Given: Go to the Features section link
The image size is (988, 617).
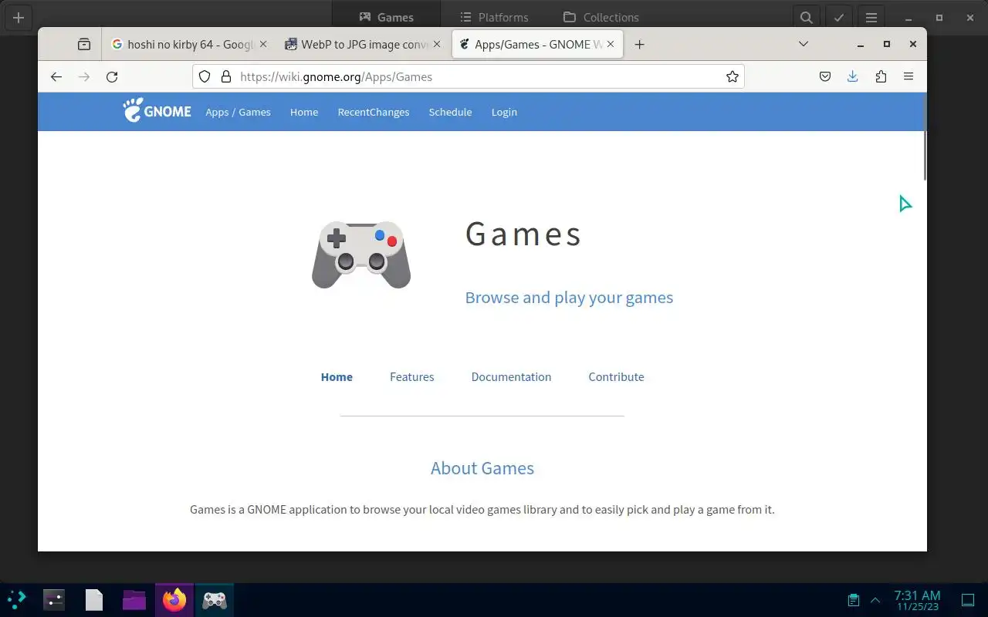Looking at the screenshot, I should [x=412, y=376].
